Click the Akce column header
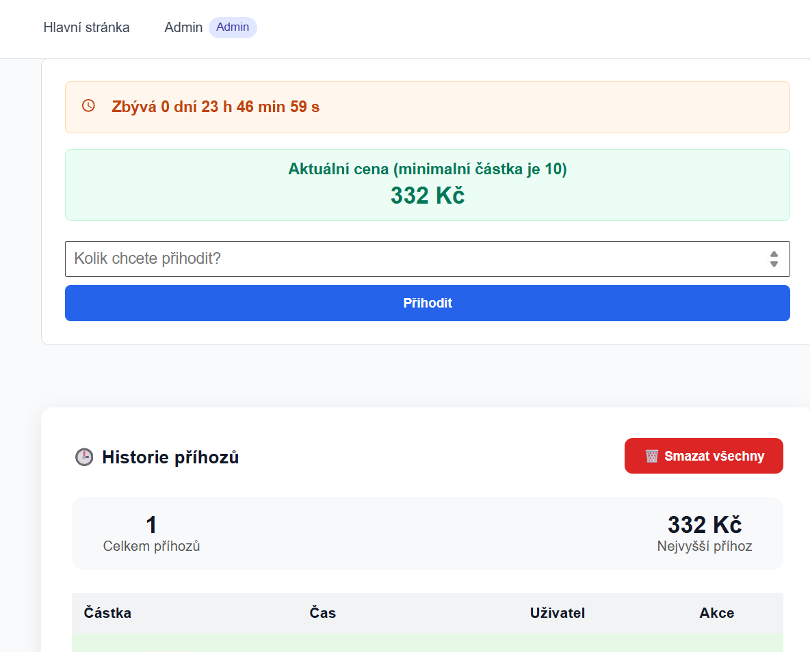The image size is (810, 652). (x=716, y=613)
